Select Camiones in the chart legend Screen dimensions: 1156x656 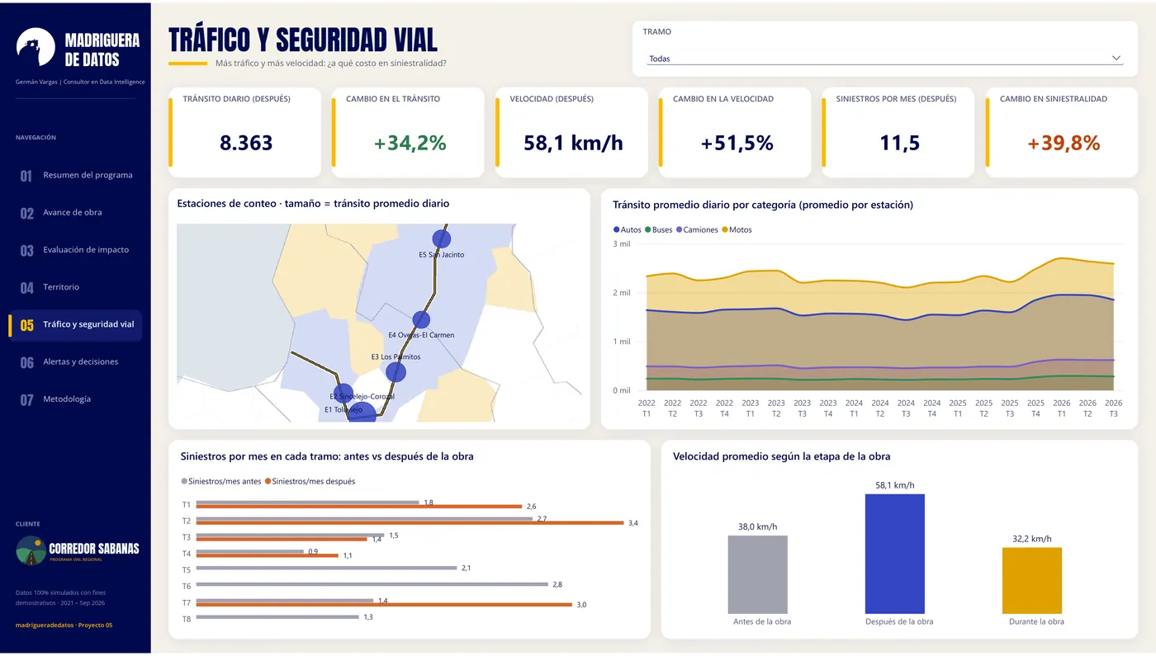coord(698,230)
